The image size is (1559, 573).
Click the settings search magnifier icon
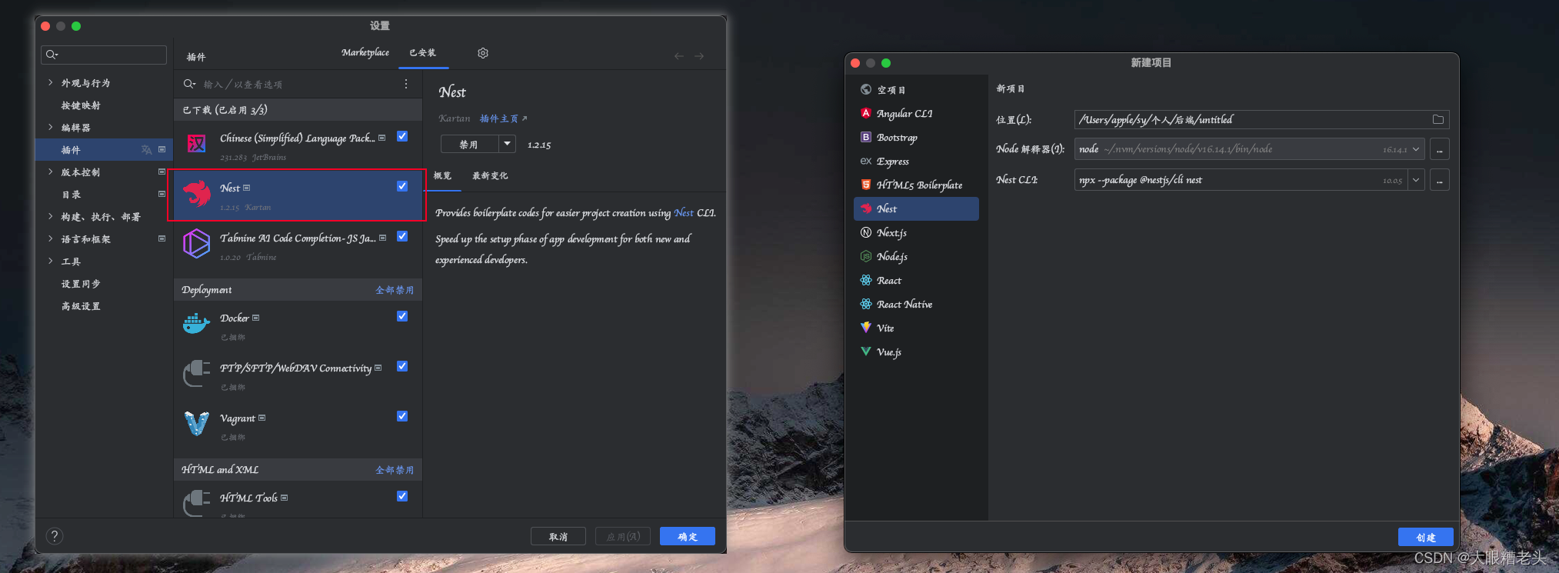tap(52, 54)
